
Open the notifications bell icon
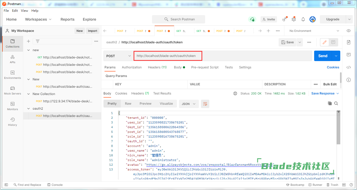[303, 19]
